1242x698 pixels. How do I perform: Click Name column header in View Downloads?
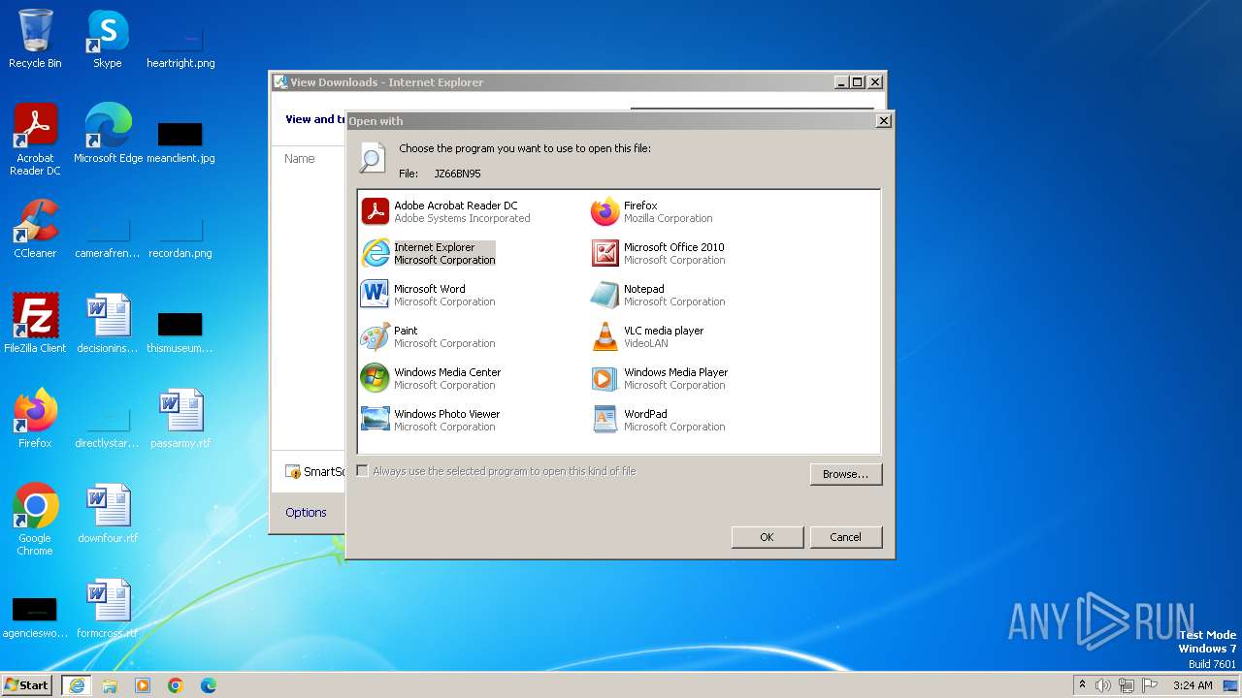coord(300,158)
